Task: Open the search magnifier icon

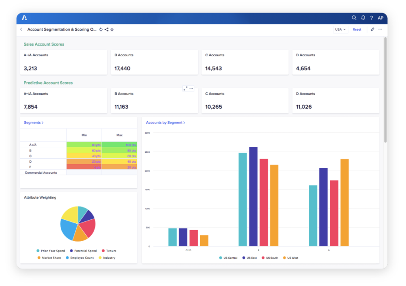Action: [x=354, y=18]
